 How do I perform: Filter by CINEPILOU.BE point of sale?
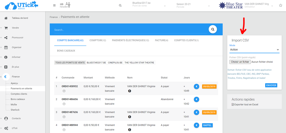[x=115, y=63]
